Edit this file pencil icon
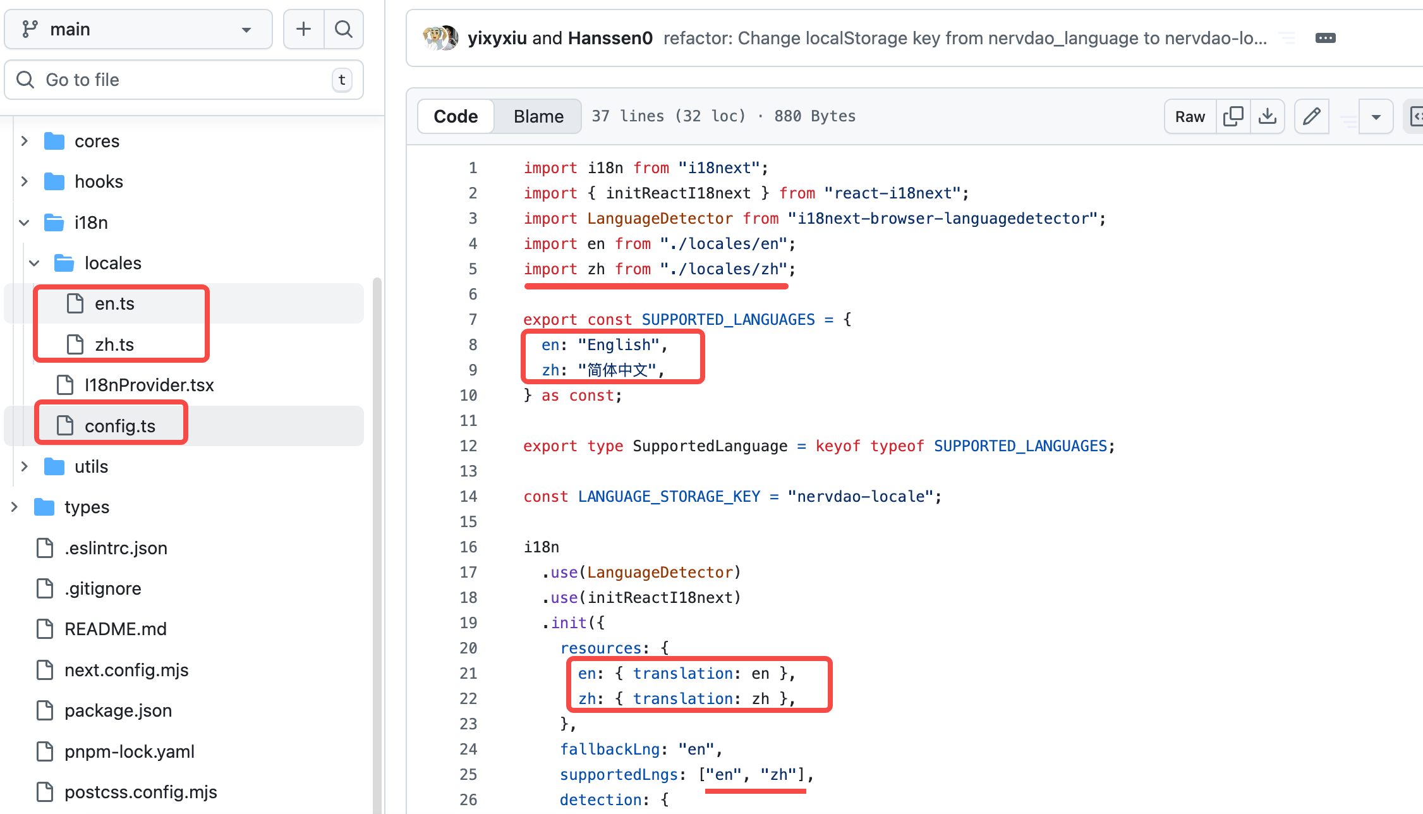The height and width of the screenshot is (814, 1423). pyautogui.click(x=1312, y=116)
